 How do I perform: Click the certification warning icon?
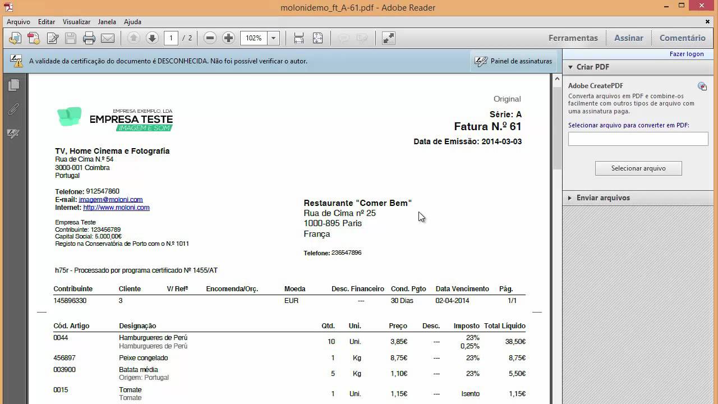tap(17, 61)
